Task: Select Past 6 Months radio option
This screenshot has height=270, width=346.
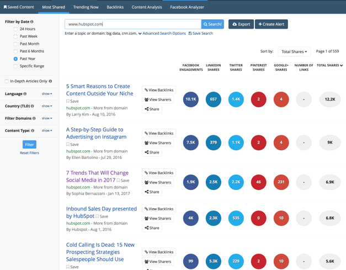Action: 15,51
